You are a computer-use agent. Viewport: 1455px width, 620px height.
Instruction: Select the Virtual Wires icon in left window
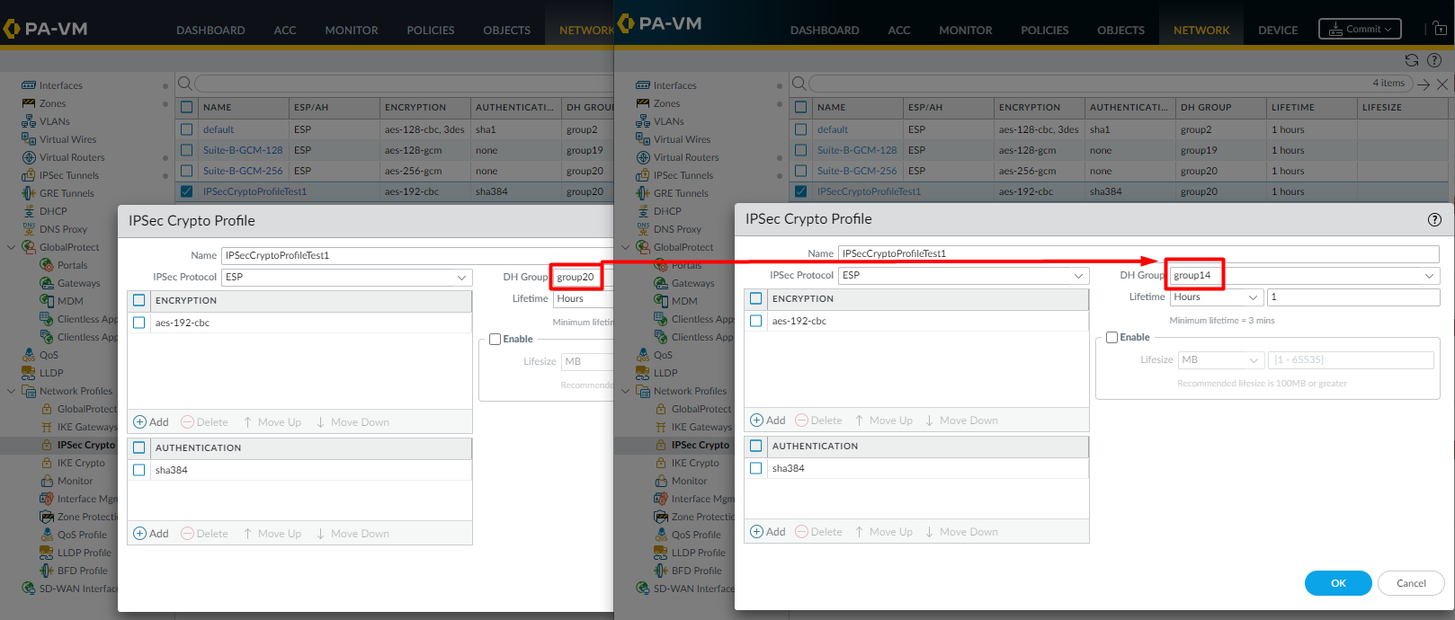pos(29,139)
